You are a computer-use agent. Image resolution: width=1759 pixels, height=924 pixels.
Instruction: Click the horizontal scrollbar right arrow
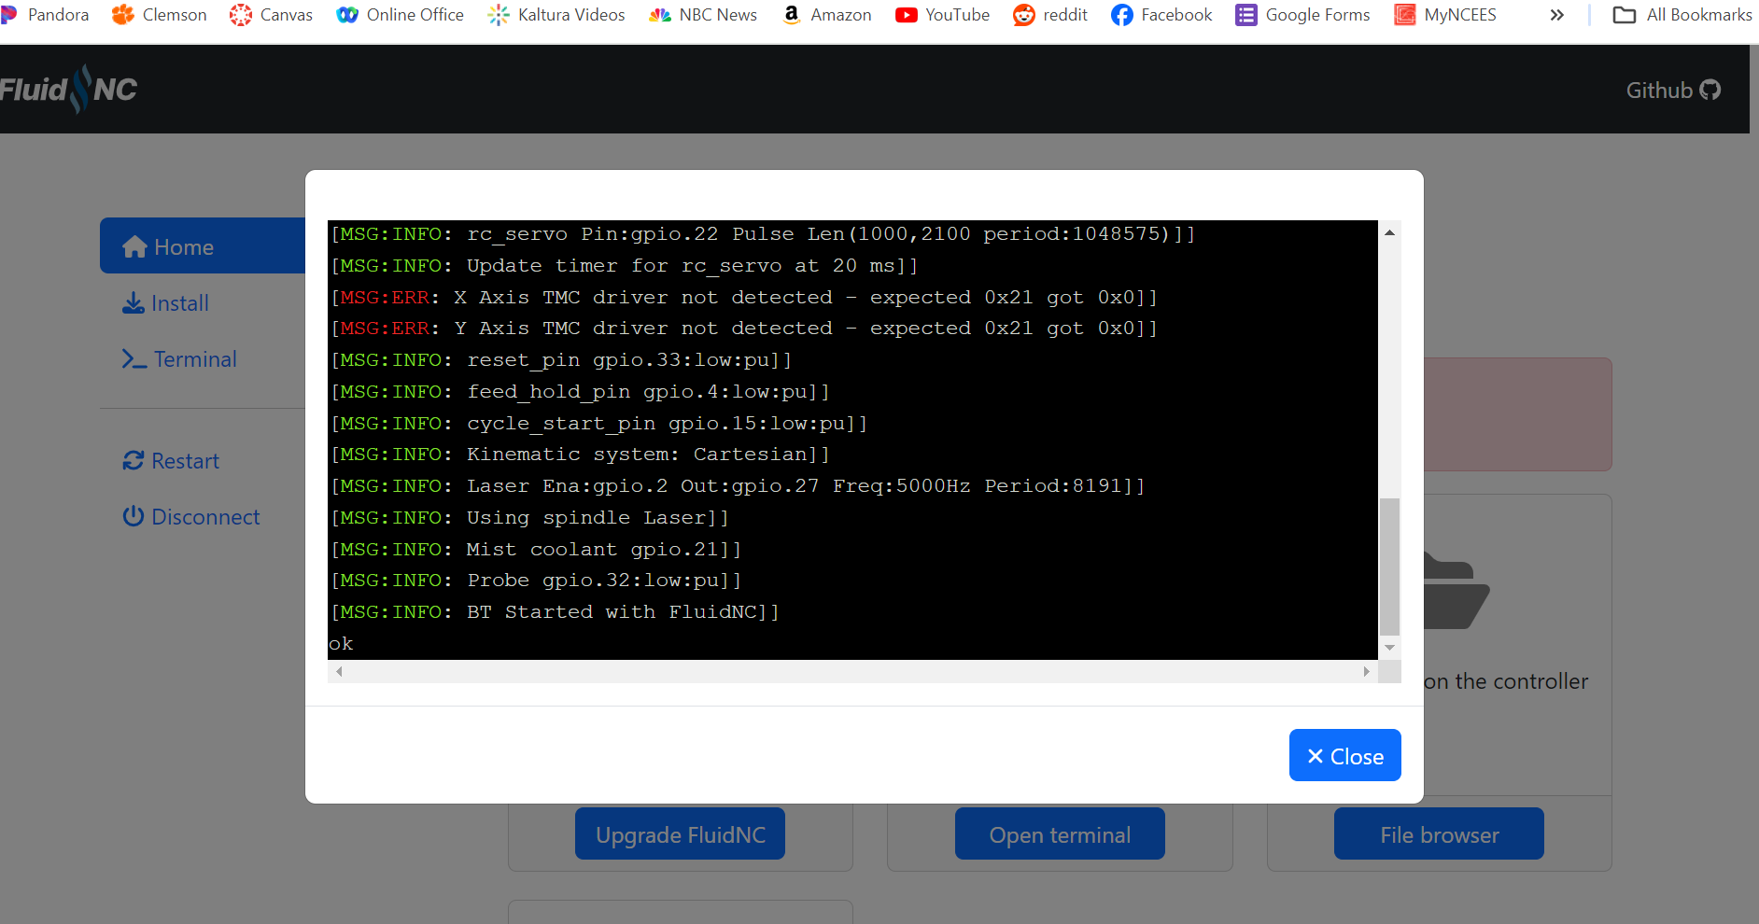(x=1366, y=671)
